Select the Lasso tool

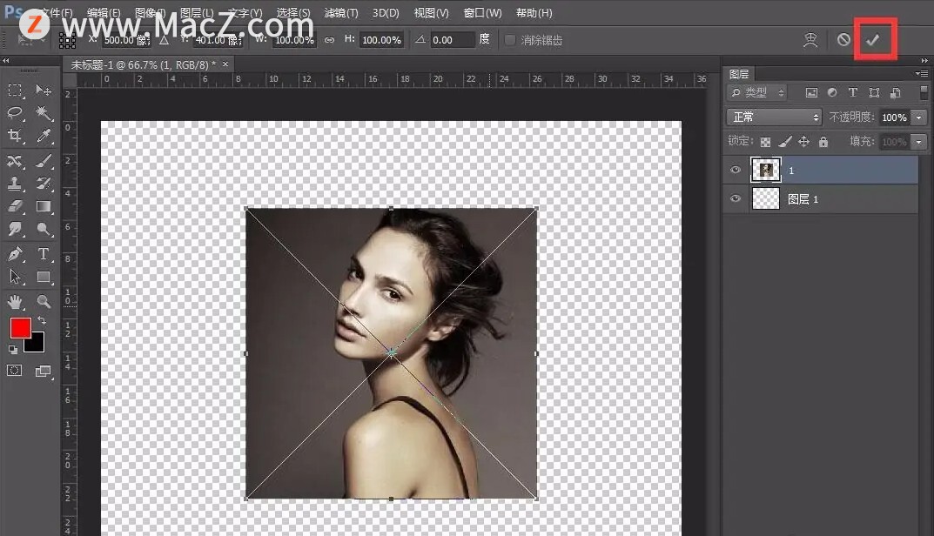coord(16,113)
